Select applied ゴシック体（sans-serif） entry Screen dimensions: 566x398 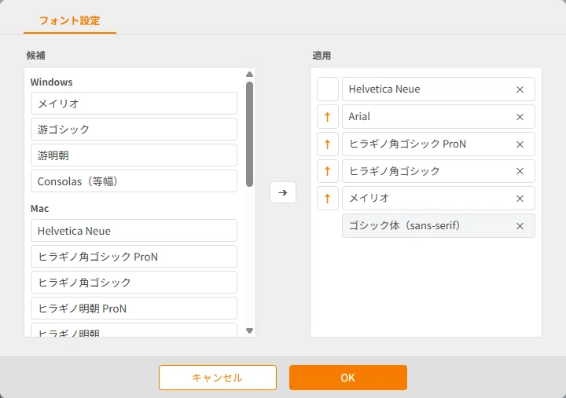pos(439,226)
